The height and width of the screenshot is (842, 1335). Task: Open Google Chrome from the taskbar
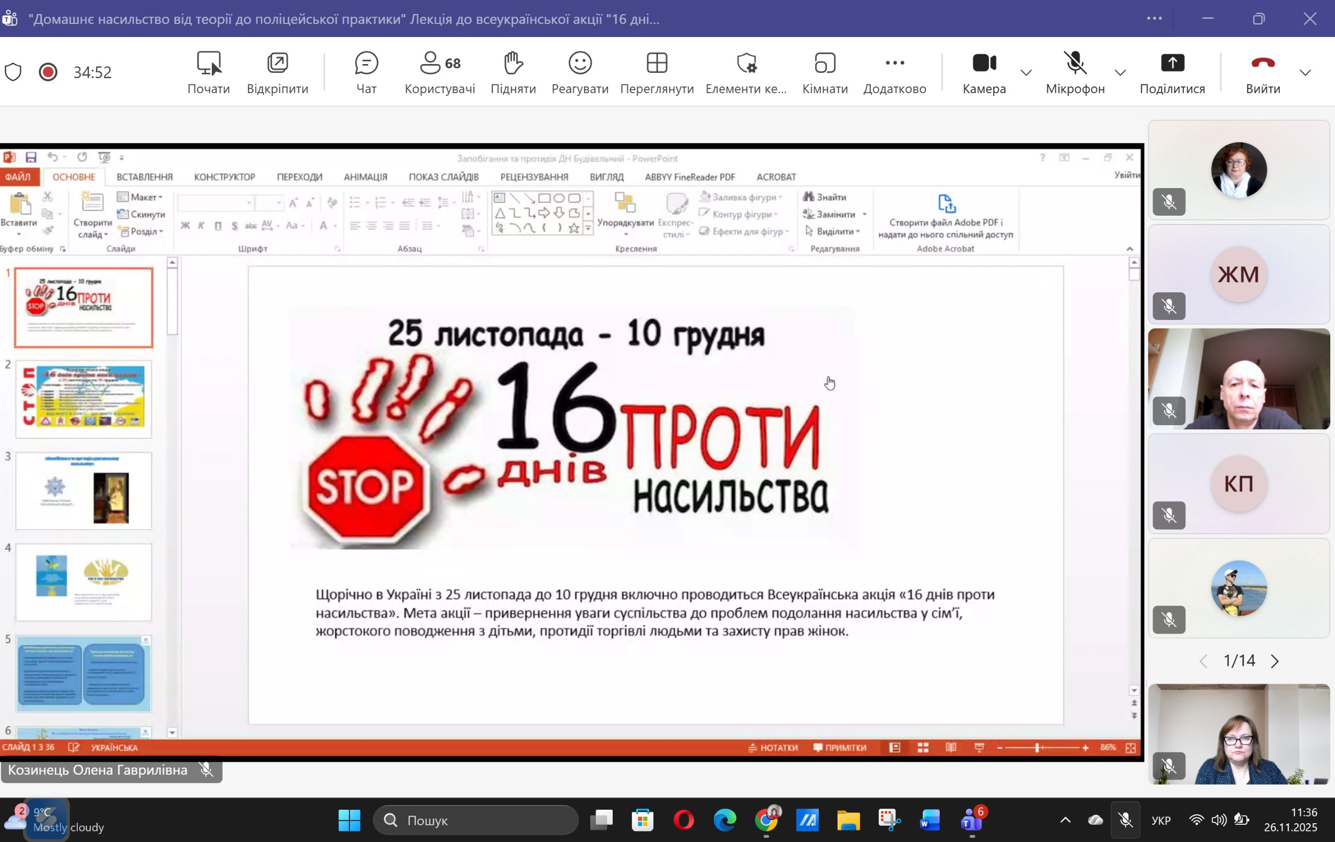pyautogui.click(x=767, y=821)
